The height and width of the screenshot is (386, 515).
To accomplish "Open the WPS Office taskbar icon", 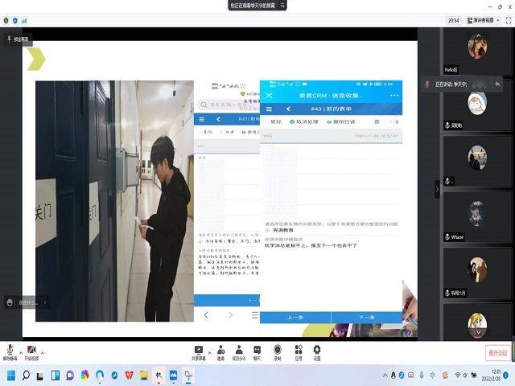I will click(129, 376).
